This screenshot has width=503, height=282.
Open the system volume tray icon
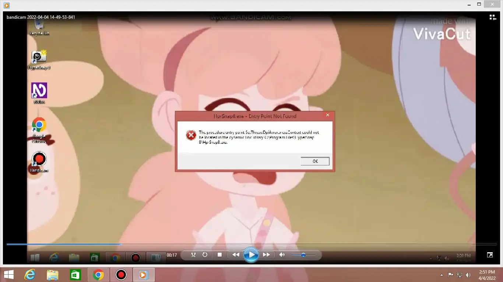coord(468,275)
